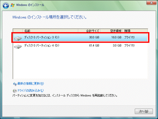
Task: Open ドライバの読み込み(L) link
Action: pyautogui.click(x=31, y=91)
